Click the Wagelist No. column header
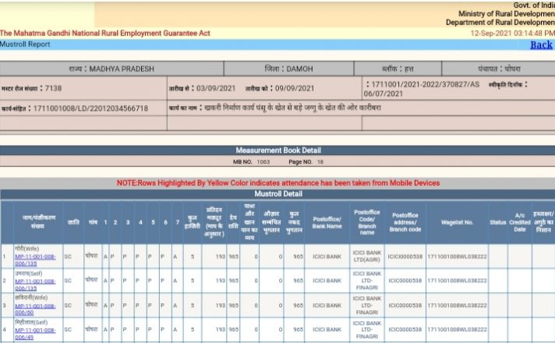The width and height of the screenshot is (555, 343). coord(457,223)
